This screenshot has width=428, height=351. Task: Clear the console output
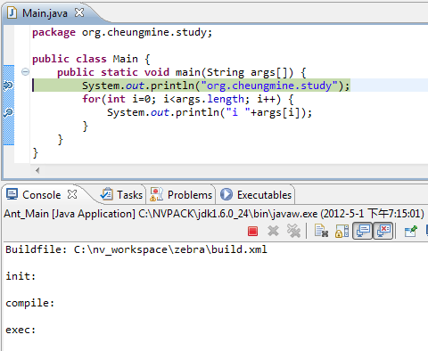[x=322, y=231]
